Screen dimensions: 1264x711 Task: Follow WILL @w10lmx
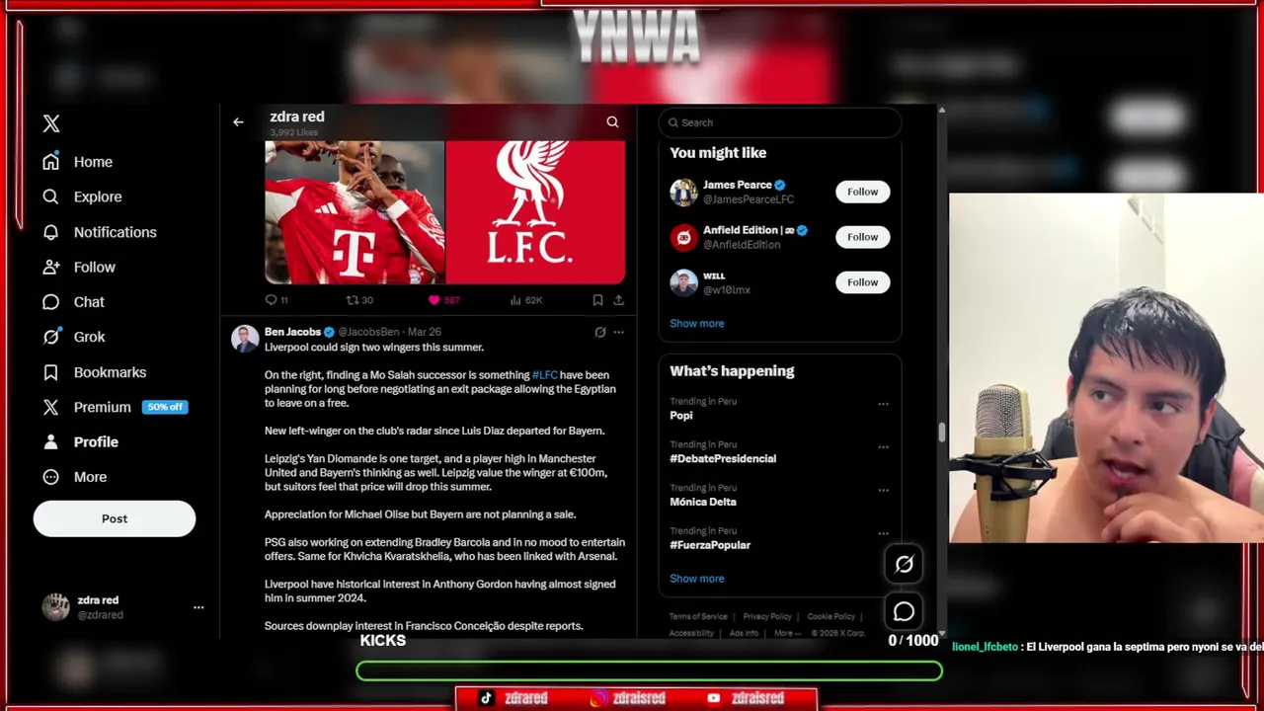[862, 282]
